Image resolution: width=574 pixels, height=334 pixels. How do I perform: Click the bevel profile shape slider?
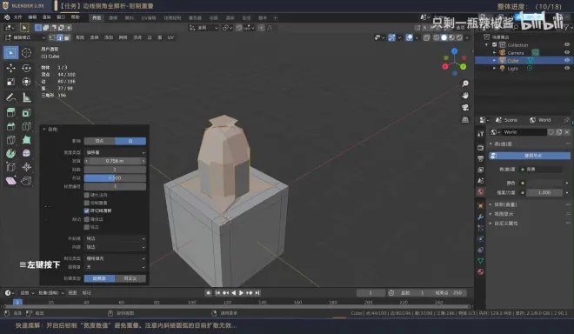pos(115,178)
